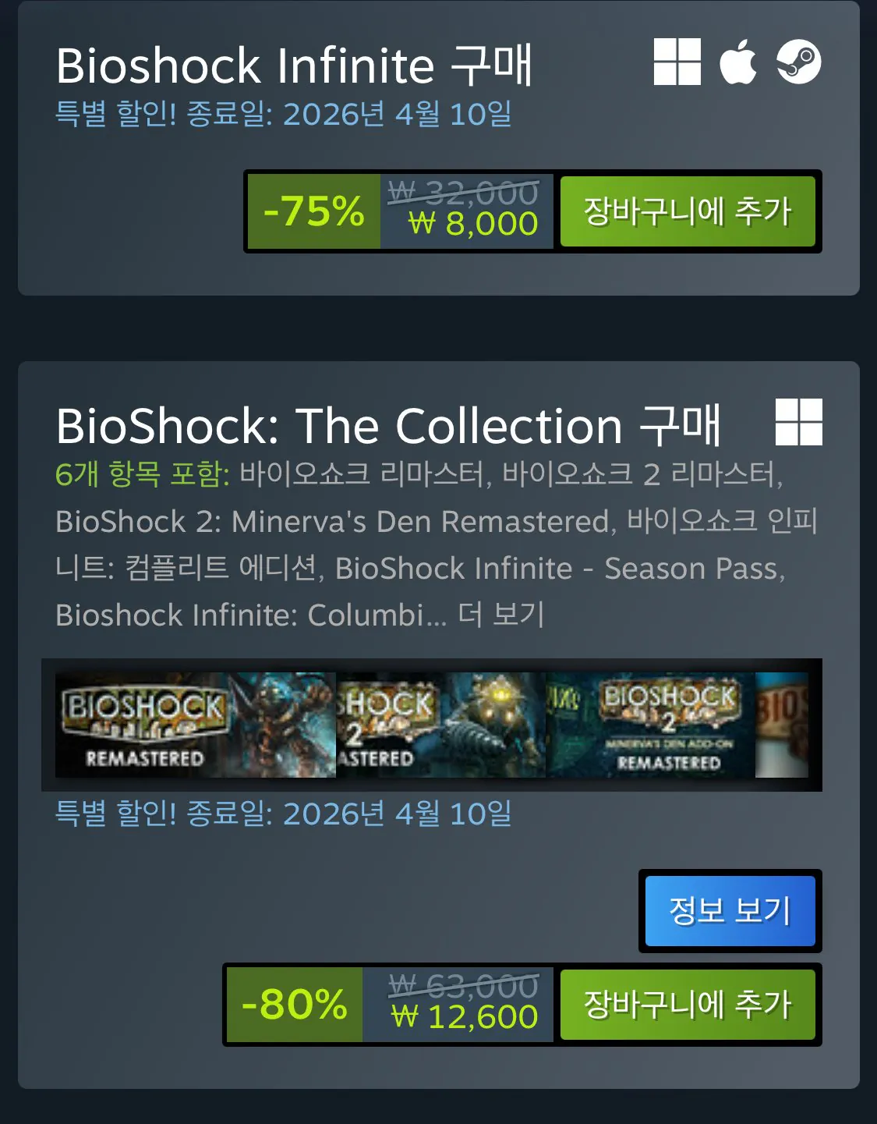Open partially visible last bundle thumbnail
The image size is (877, 1124).
pyautogui.click(x=782, y=725)
